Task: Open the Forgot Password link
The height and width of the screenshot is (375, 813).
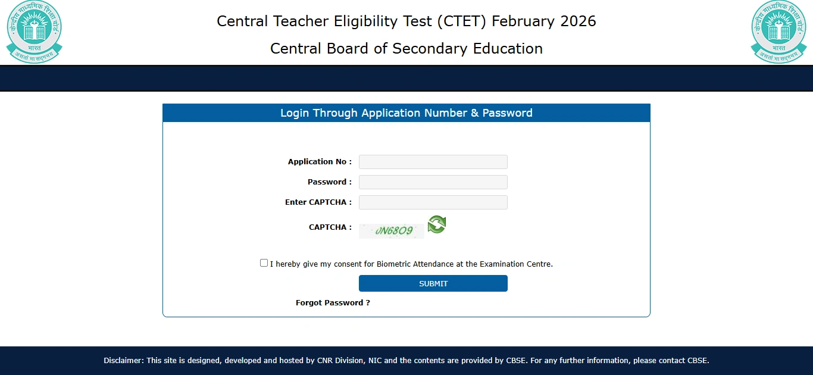Action: pyautogui.click(x=333, y=302)
